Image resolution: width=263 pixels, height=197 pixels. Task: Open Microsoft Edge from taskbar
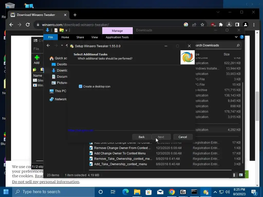(125, 192)
